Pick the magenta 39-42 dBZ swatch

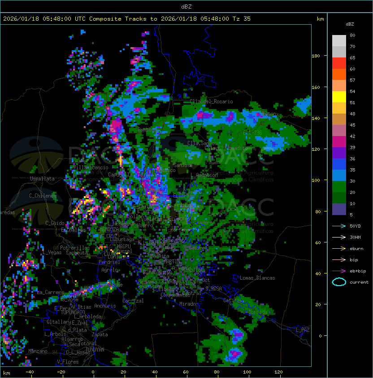pos(339,142)
